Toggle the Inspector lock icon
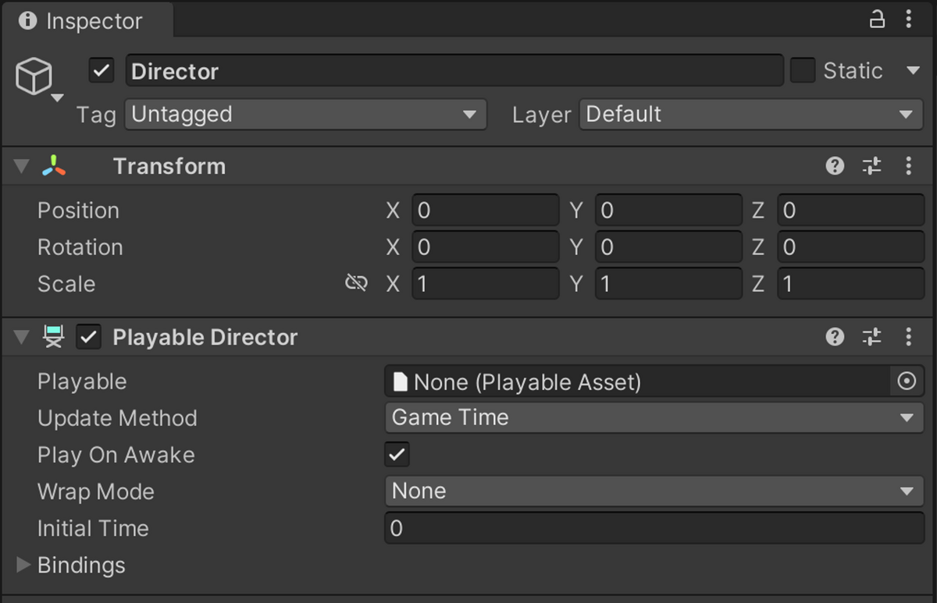937x603 pixels. (x=877, y=19)
